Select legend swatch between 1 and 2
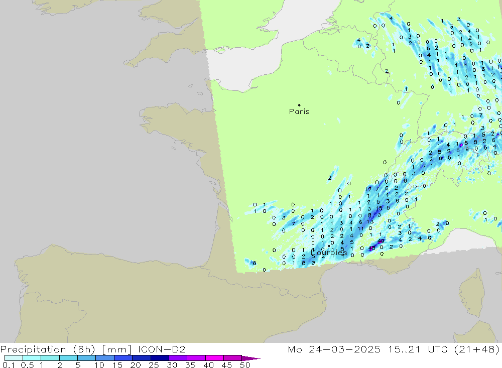 click(50, 358)
